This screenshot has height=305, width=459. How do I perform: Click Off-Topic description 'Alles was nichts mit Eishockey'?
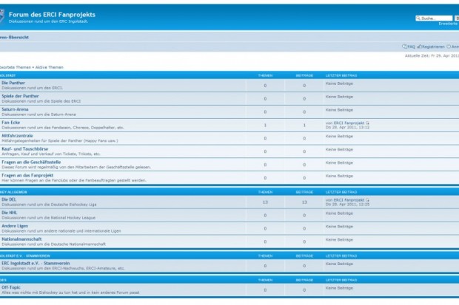70,292
